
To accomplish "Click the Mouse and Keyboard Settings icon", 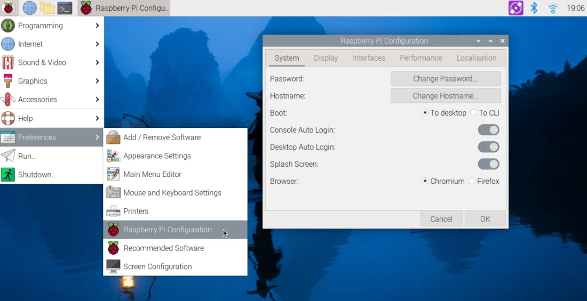I will 113,192.
